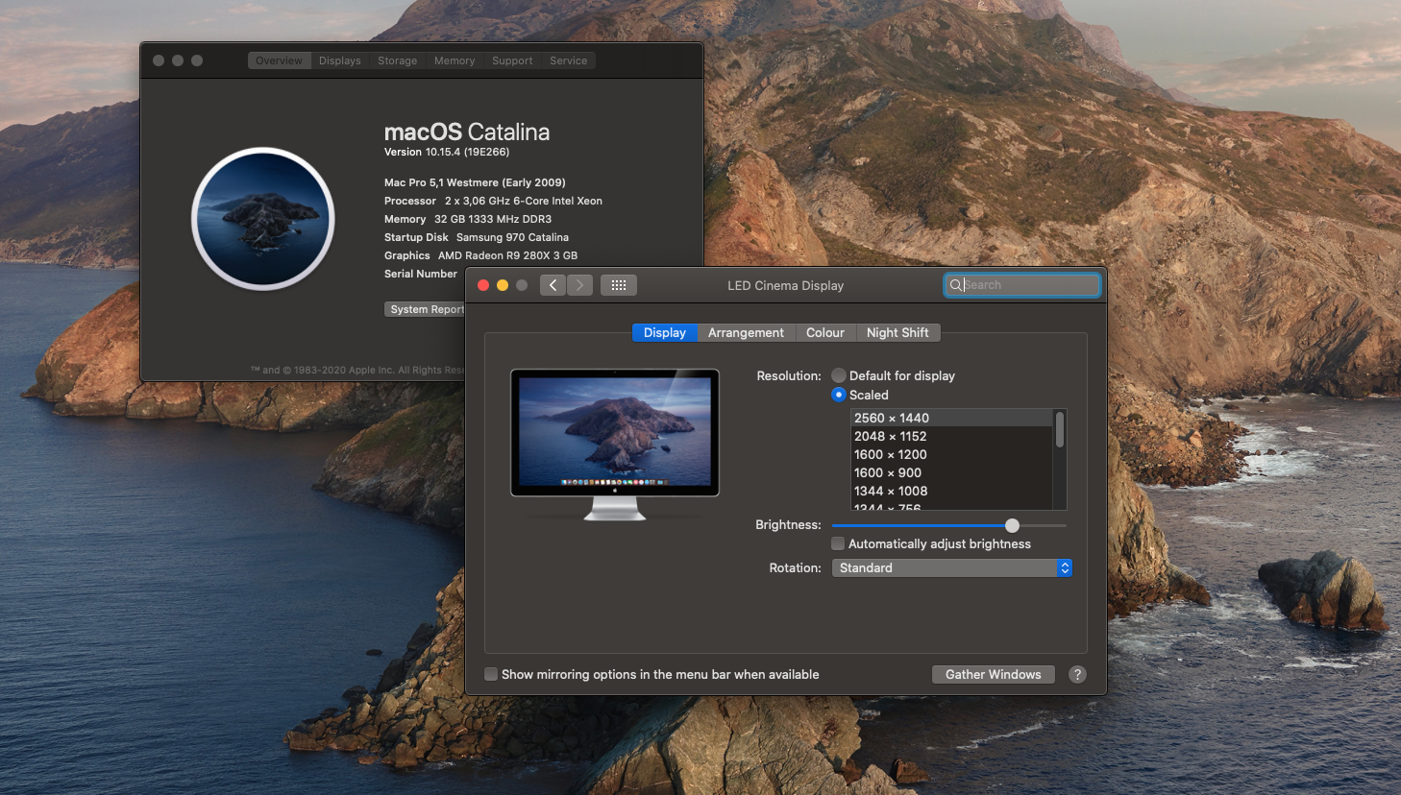The width and height of the screenshot is (1401, 795).
Task: Select 2560 × 1440 resolution
Action: coord(951,418)
